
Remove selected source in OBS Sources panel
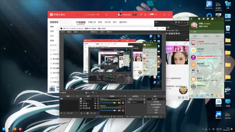(x=84, y=113)
